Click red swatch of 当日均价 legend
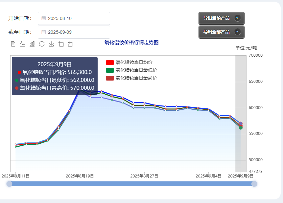The image size is (283, 203). click(110, 63)
